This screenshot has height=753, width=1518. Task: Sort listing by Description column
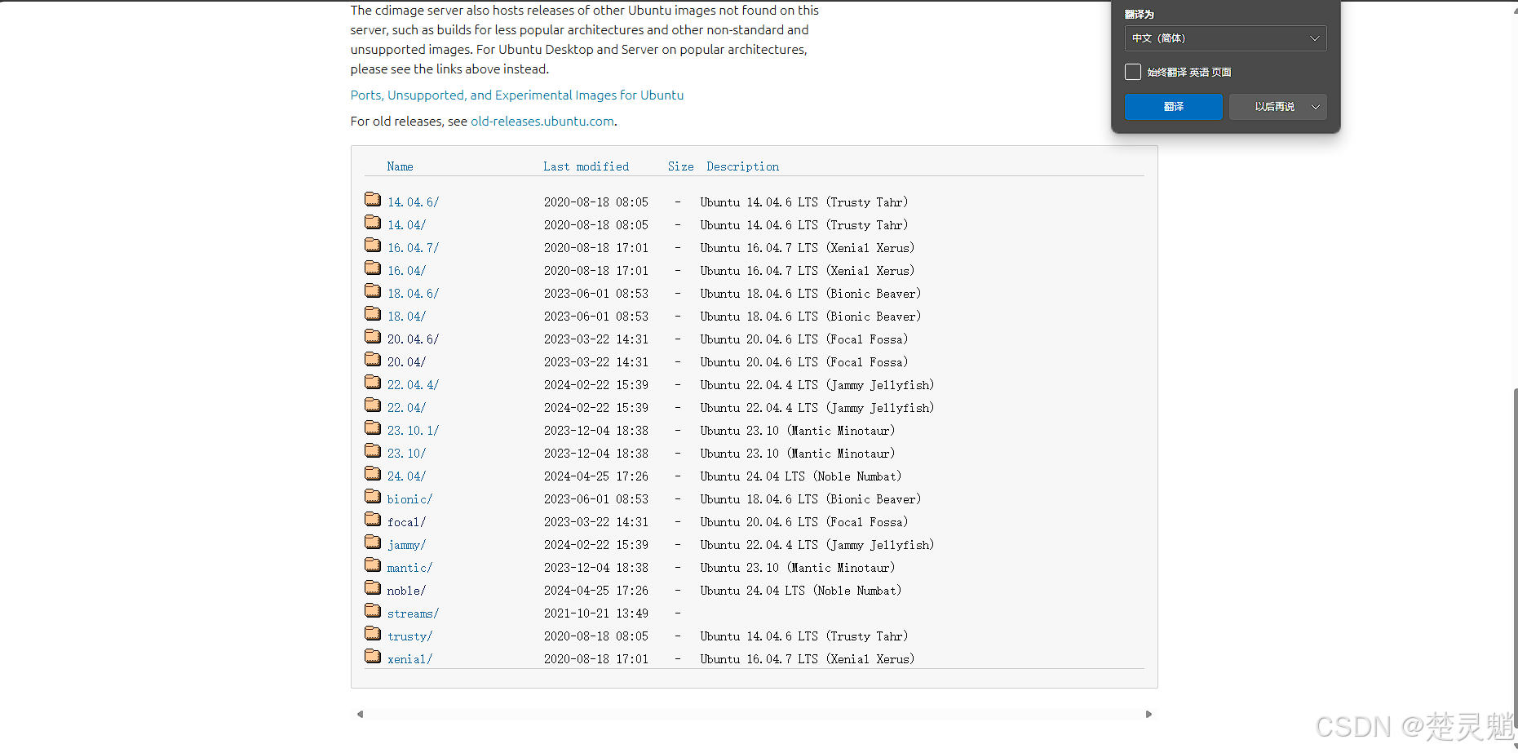(743, 166)
